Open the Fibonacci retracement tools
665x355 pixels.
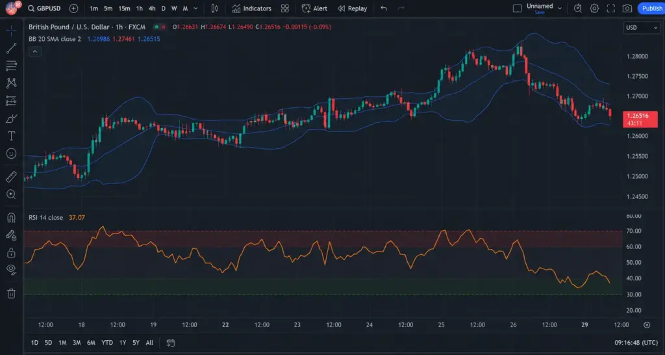coord(12,66)
